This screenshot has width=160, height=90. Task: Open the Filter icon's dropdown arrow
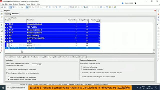[58, 7]
